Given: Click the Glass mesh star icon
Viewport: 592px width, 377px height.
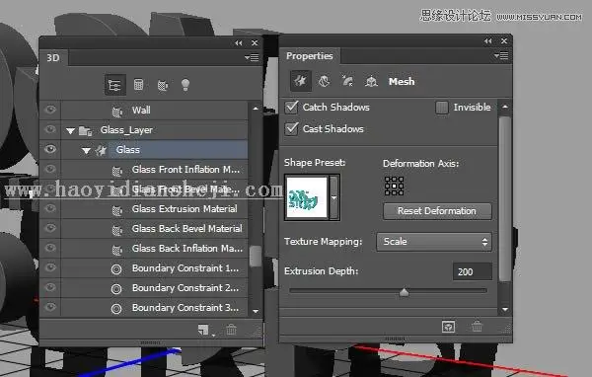Looking at the screenshot, I should pyautogui.click(x=101, y=150).
